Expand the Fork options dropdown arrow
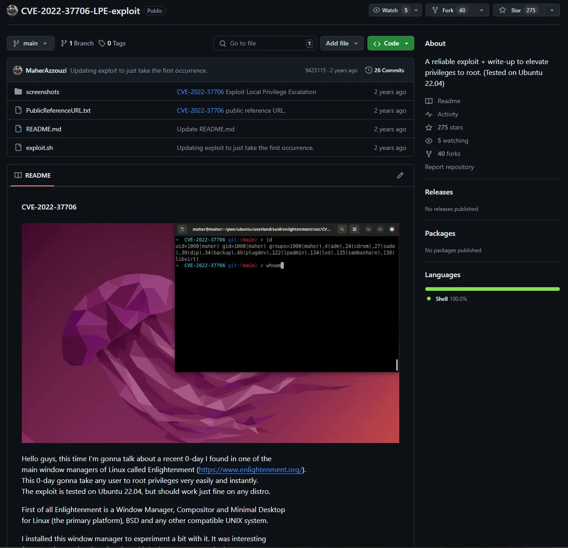Viewport: 568px width, 548px height. coord(481,10)
